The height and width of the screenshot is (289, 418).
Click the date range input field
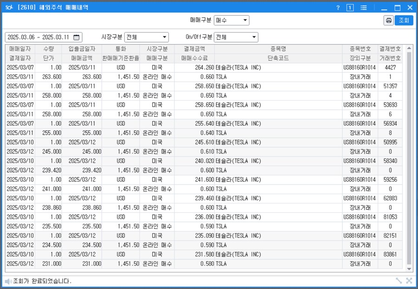click(44, 37)
